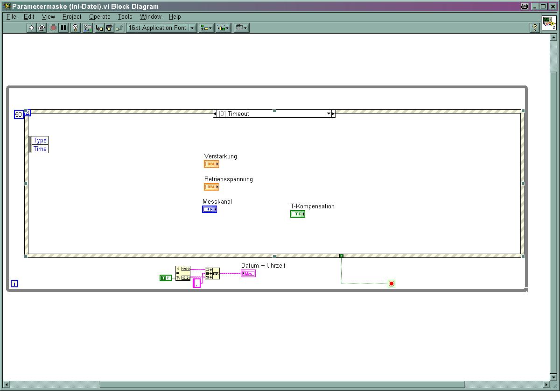Select the pink string constant
The image size is (560, 391).
point(196,283)
